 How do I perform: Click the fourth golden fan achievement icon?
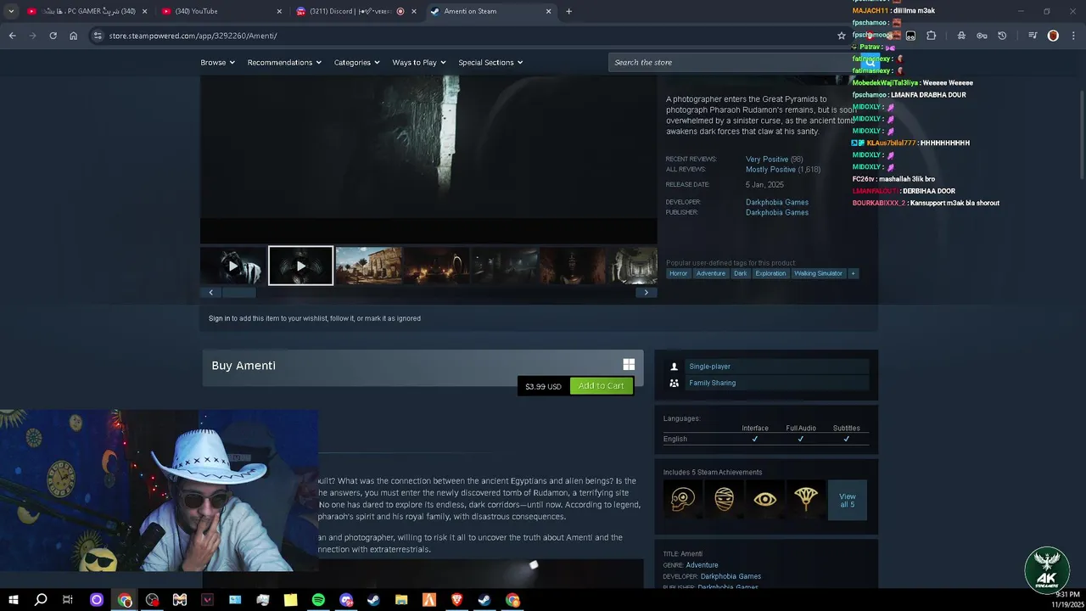(805, 499)
